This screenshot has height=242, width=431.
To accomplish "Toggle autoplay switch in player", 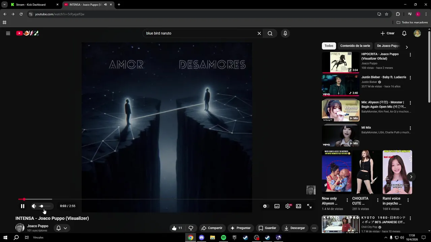I will [x=266, y=206].
